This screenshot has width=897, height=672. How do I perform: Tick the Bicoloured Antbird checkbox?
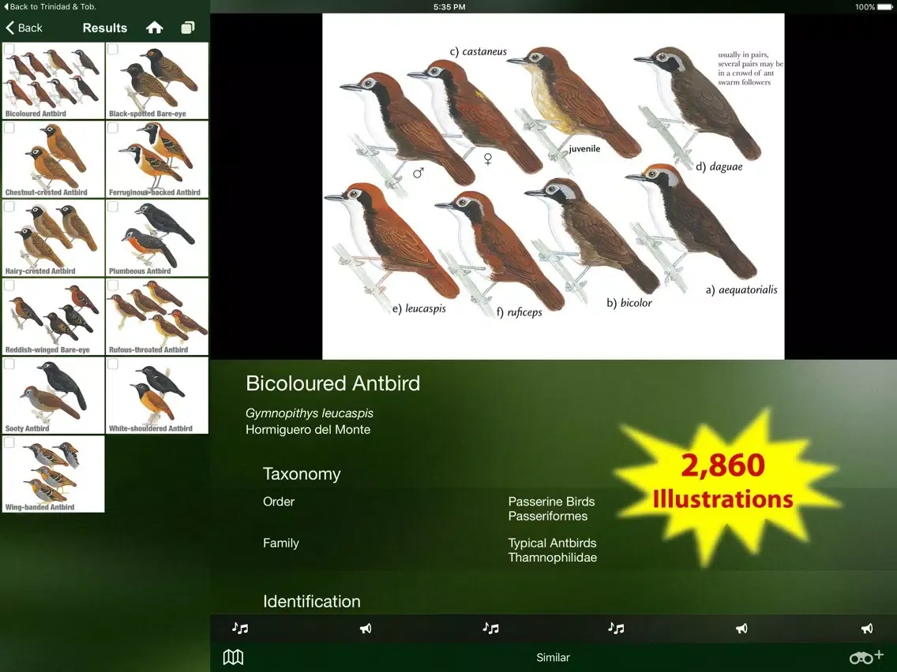(x=9, y=49)
